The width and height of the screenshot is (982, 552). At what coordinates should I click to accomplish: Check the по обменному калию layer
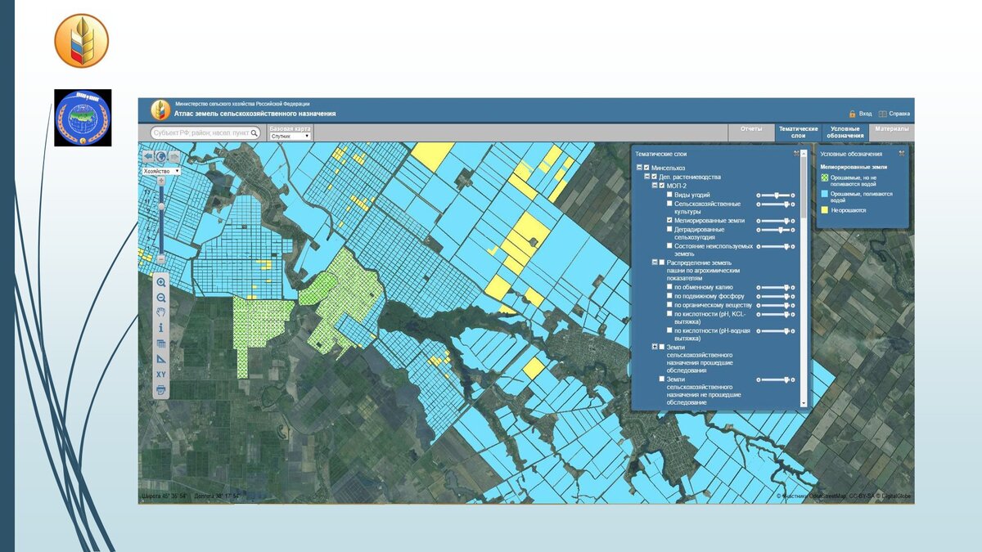(669, 288)
